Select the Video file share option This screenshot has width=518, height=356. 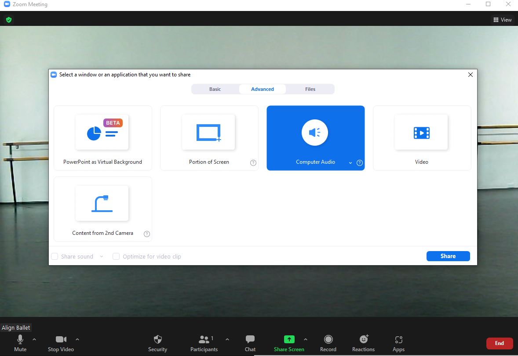click(422, 138)
